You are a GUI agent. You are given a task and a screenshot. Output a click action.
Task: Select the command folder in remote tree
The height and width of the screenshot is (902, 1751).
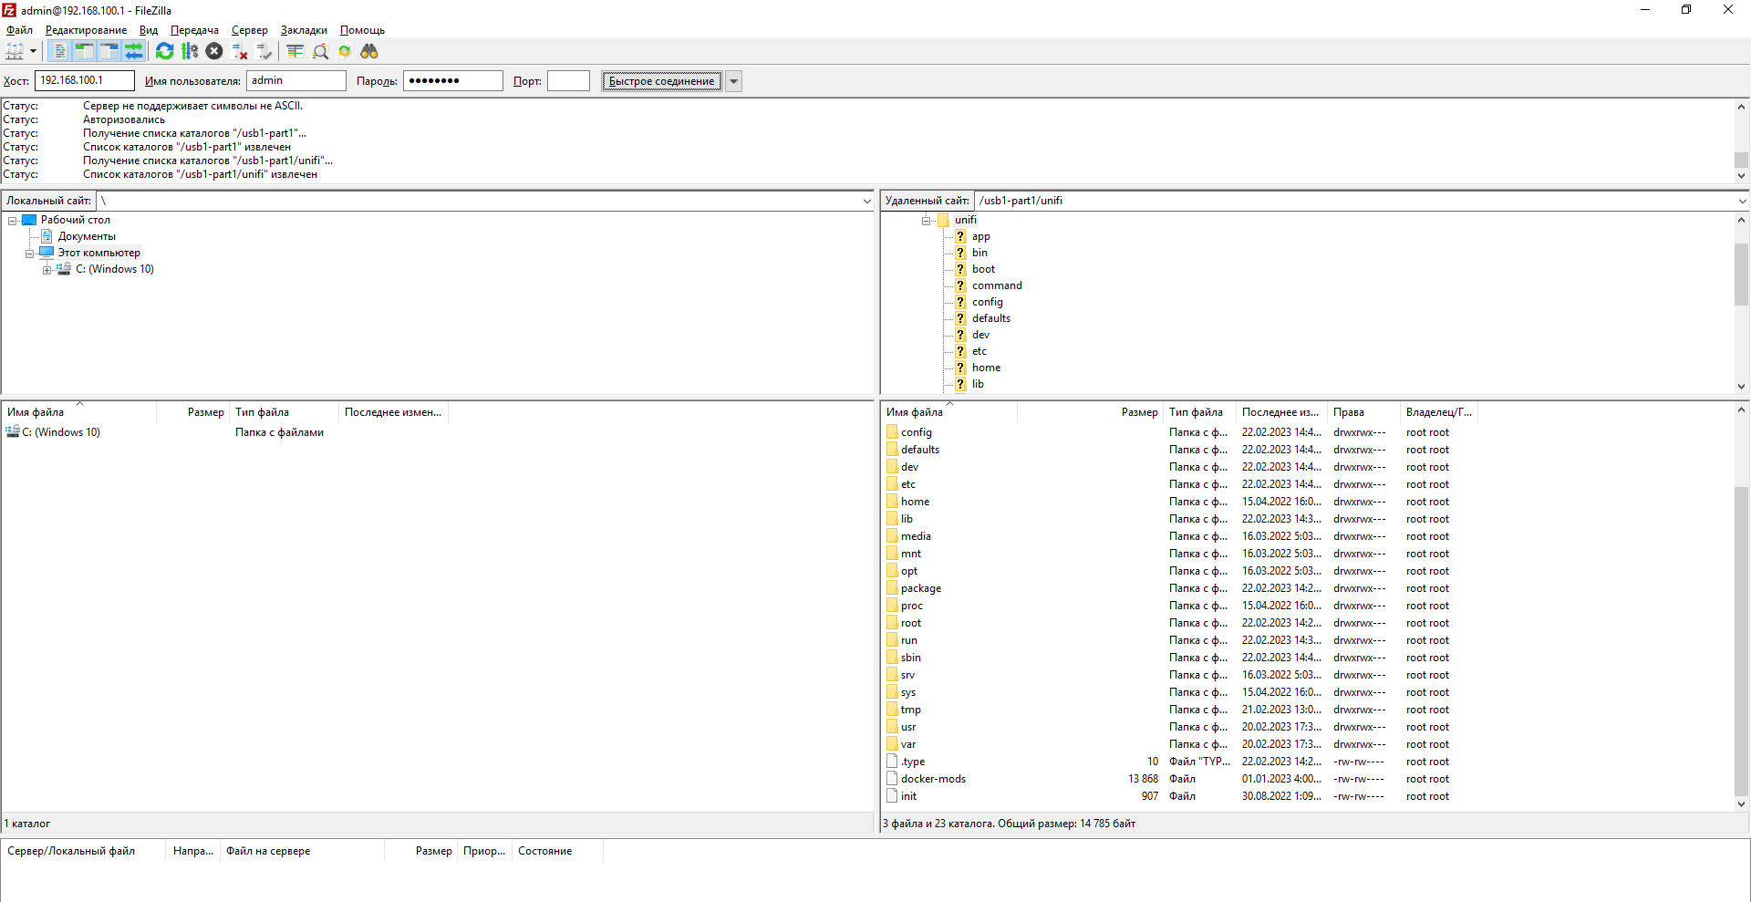[997, 285]
